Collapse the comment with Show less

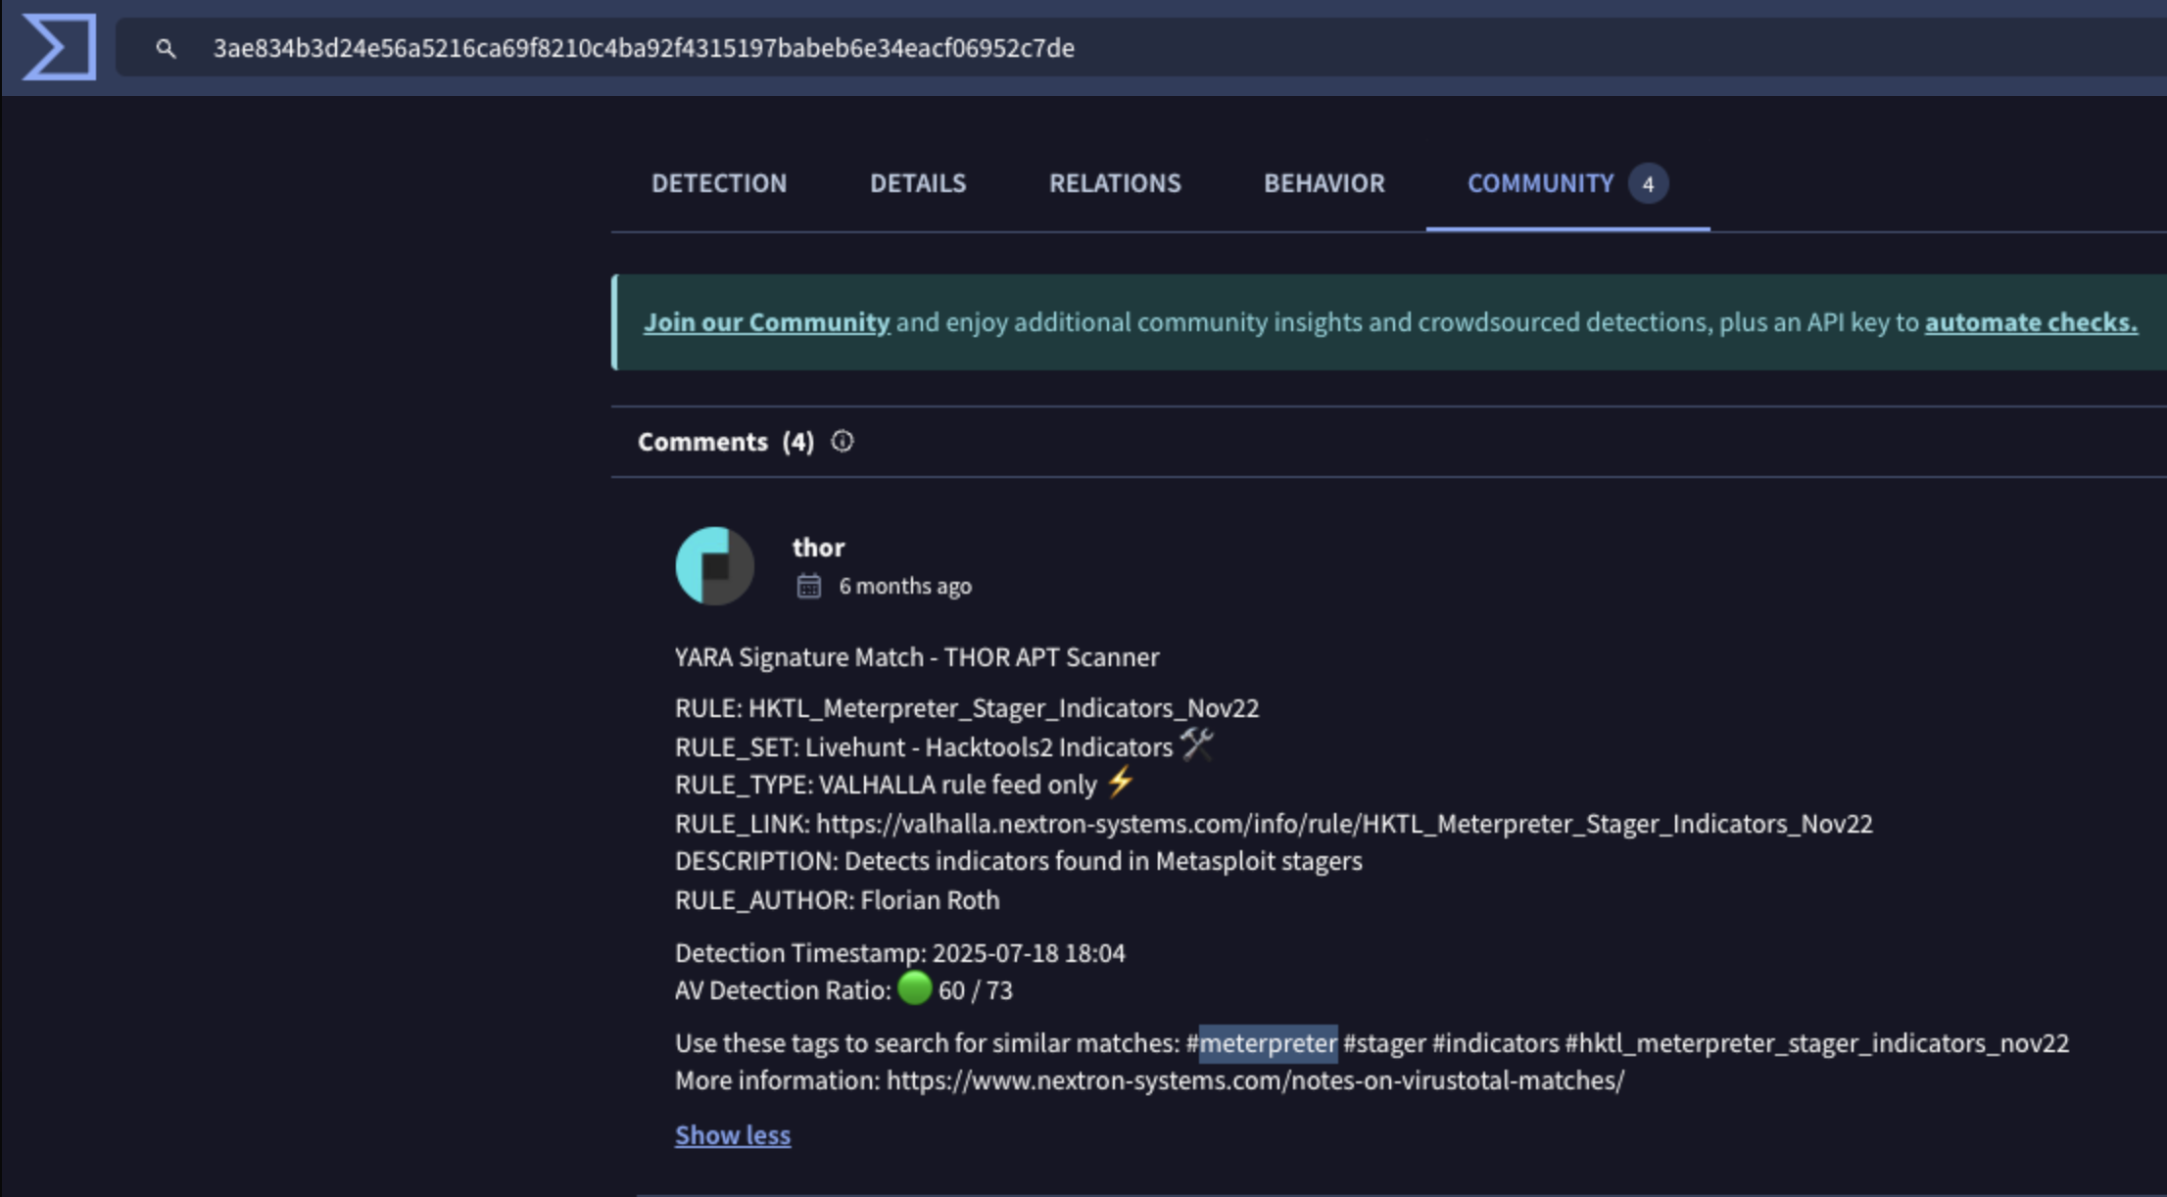(x=733, y=1134)
